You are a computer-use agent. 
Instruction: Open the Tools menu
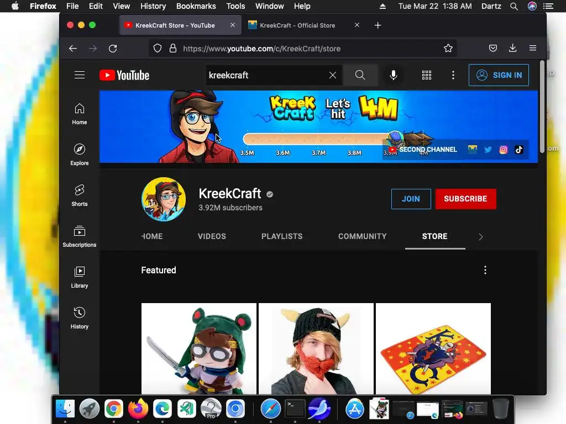click(x=235, y=6)
